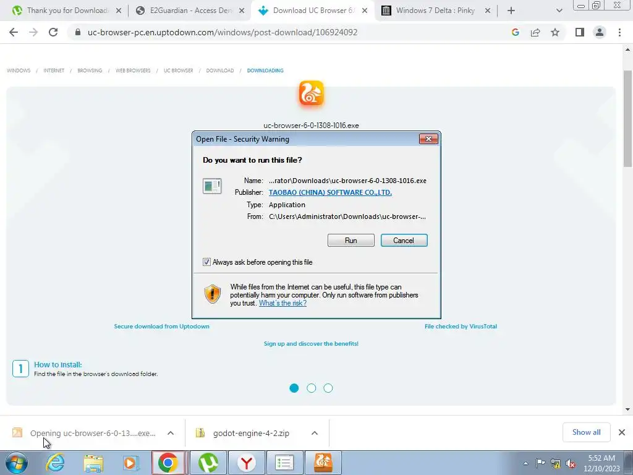Close the downloads bar

(x=622, y=432)
